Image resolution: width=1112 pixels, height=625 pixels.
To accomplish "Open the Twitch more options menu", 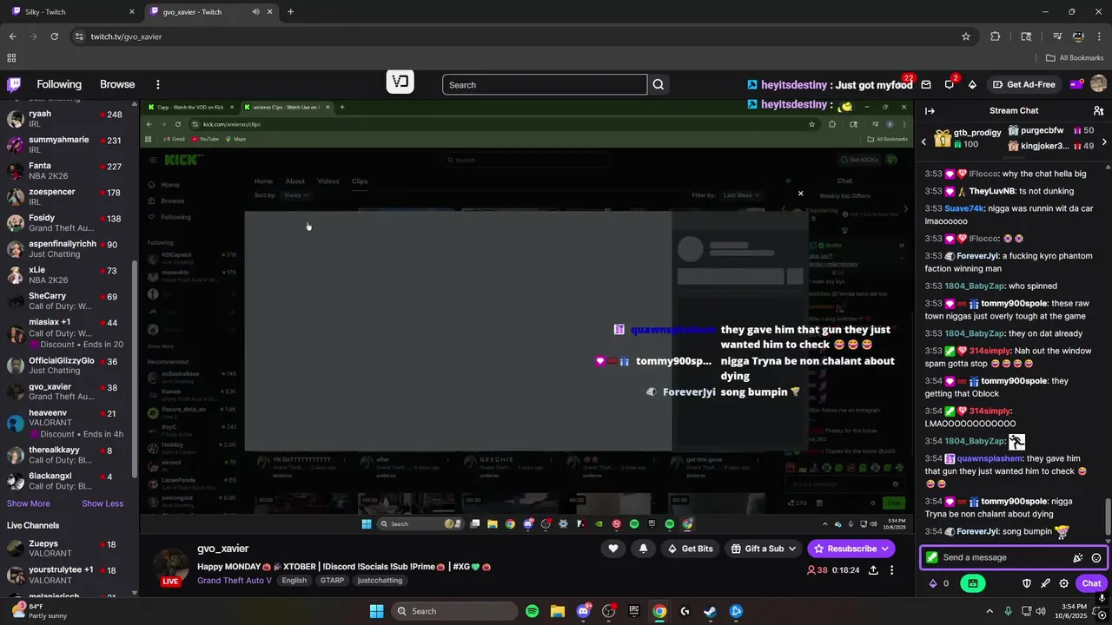I will click(x=158, y=84).
